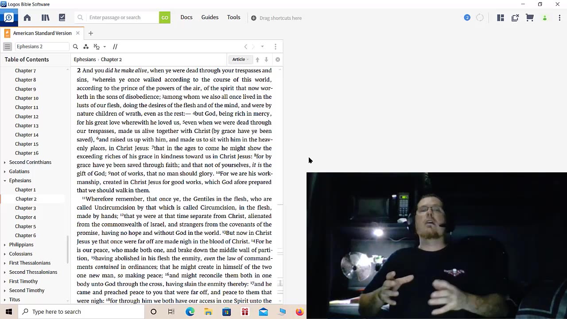Open a new tab with plus
567x319 pixels.
coord(91,33)
